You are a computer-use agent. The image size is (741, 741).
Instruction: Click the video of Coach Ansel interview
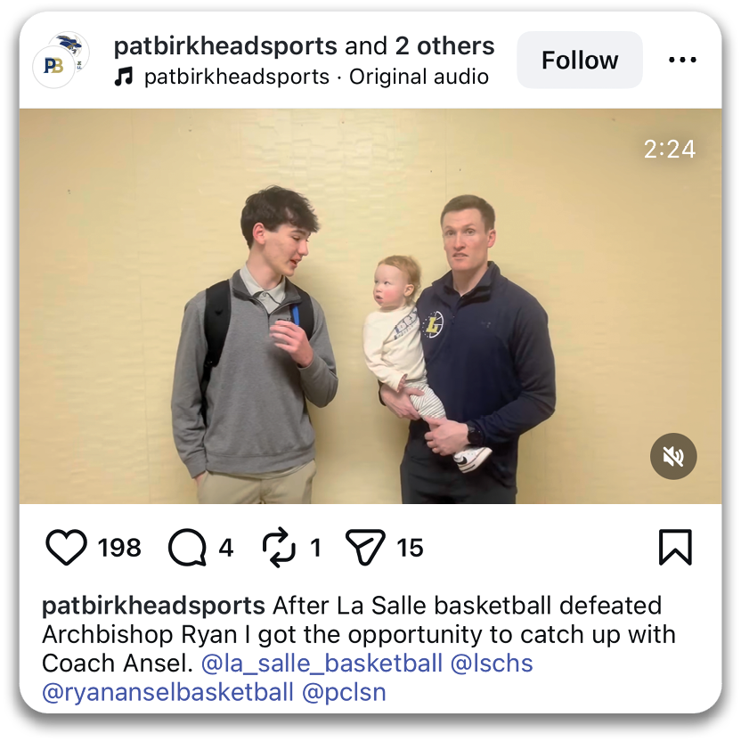(x=370, y=306)
